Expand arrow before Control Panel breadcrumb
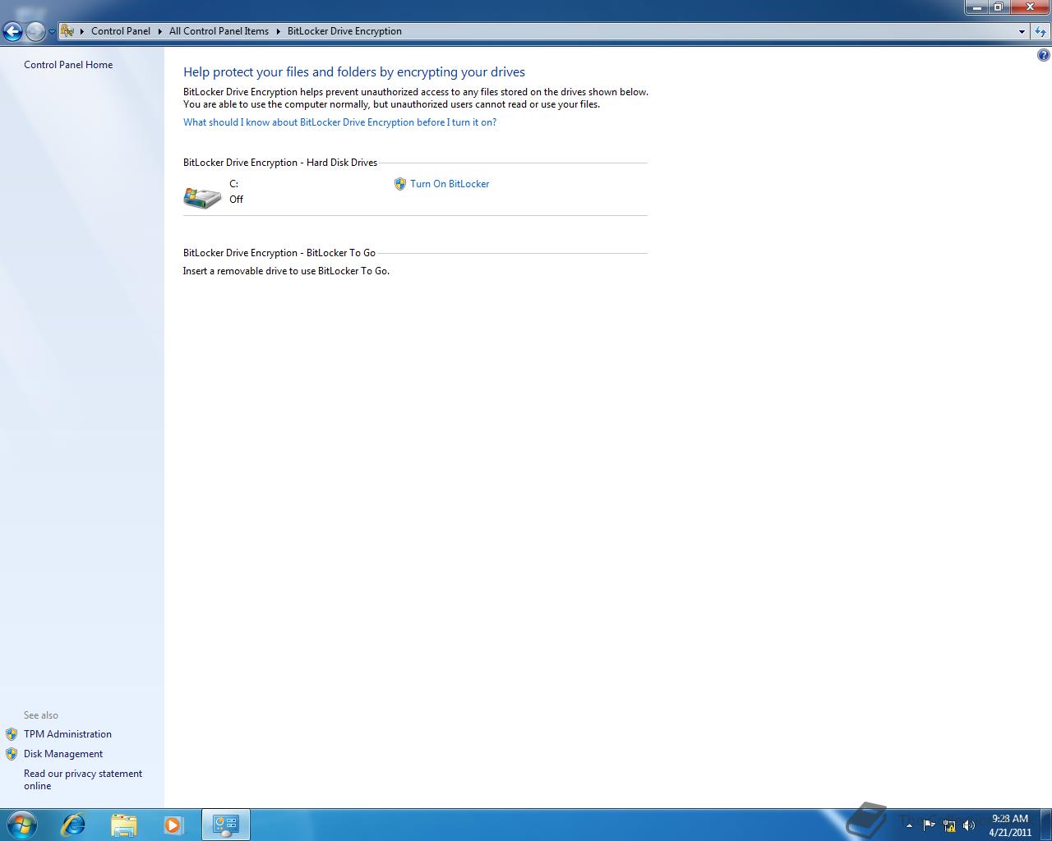 (82, 31)
